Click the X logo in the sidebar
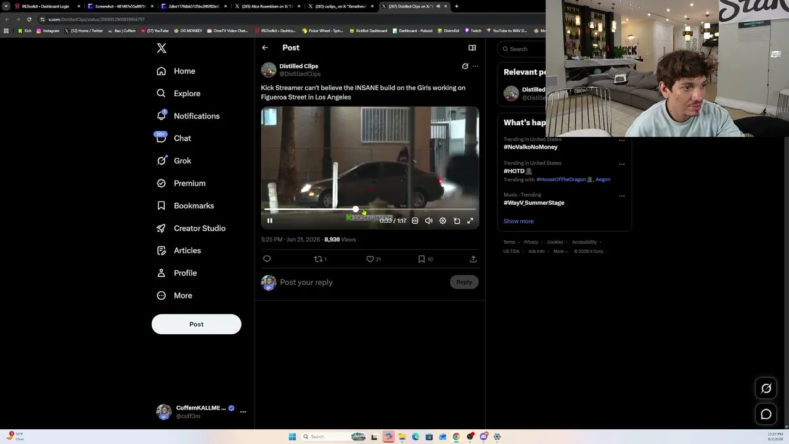 coord(161,48)
